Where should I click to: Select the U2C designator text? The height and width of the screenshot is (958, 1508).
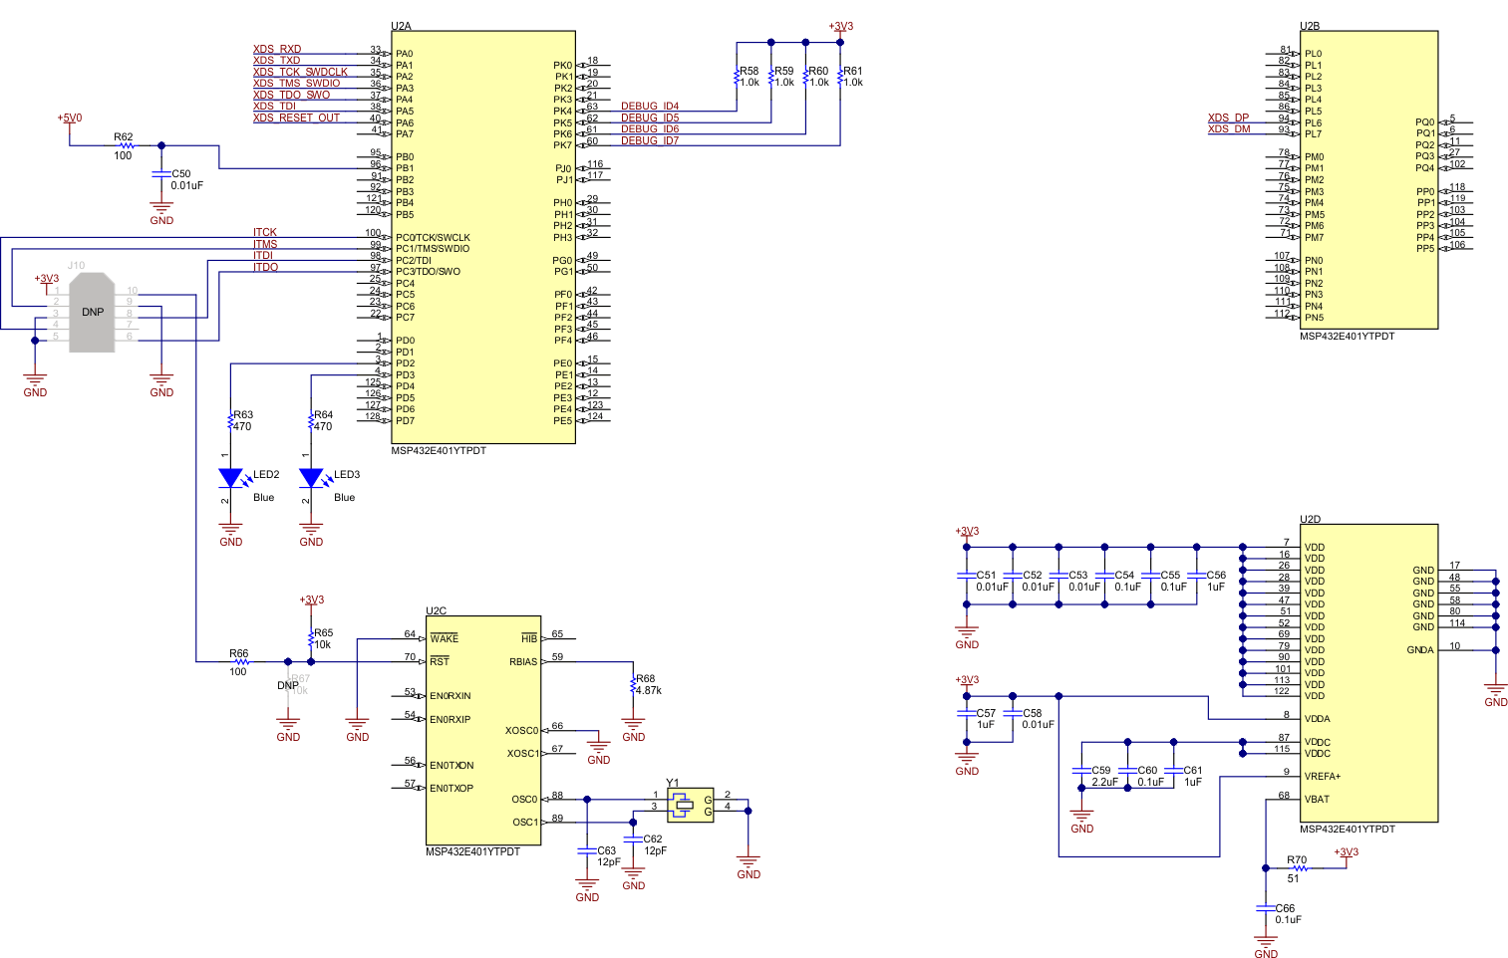pyautogui.click(x=436, y=611)
